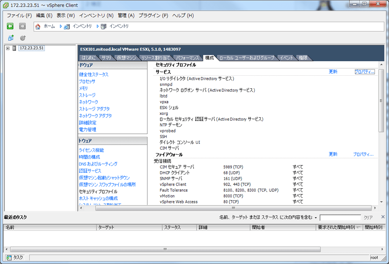Click breadcrumb arrow after ホーム

60,26
